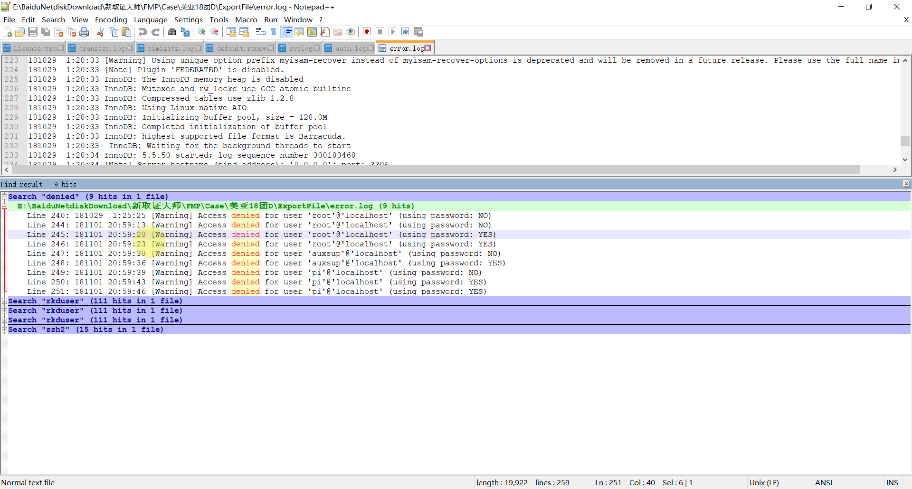
Task: Toggle the indent guide button
Action: [287, 32]
